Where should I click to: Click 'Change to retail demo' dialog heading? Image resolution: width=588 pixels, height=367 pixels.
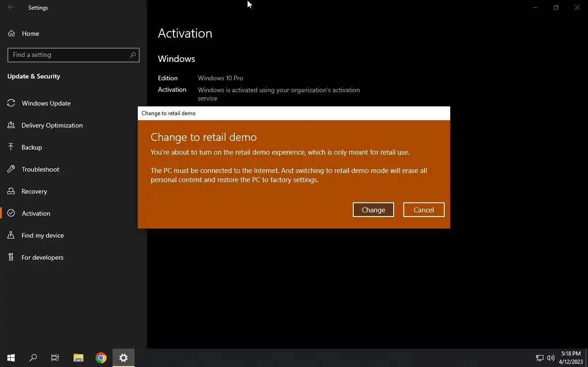coord(204,137)
